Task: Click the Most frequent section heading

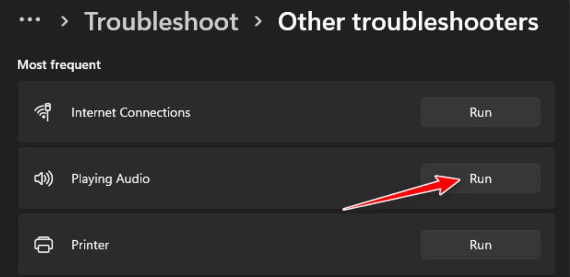Action: 59,65
